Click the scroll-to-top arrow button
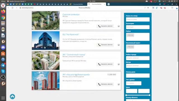 [x=12, y=97]
